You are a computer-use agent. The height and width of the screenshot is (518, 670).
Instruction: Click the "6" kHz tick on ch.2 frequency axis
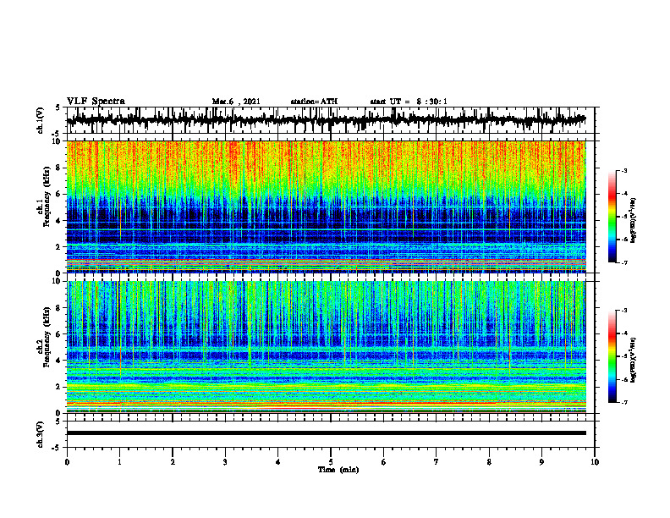pyautogui.click(x=59, y=334)
